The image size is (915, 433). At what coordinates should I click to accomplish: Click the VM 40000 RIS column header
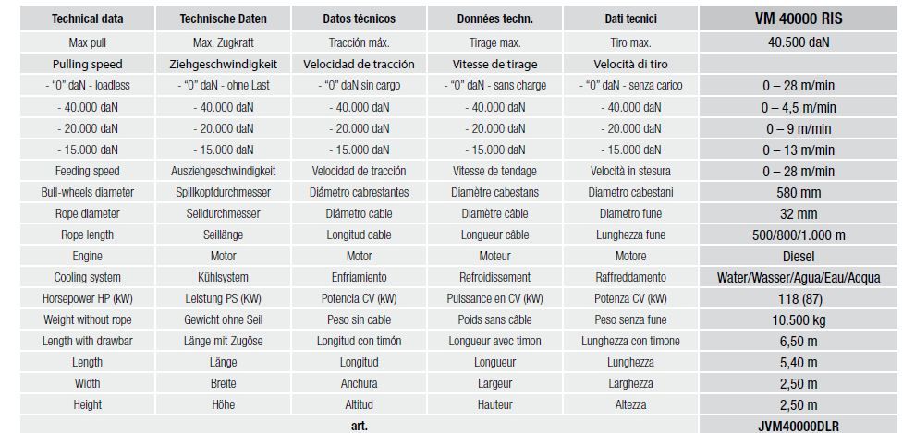point(799,18)
